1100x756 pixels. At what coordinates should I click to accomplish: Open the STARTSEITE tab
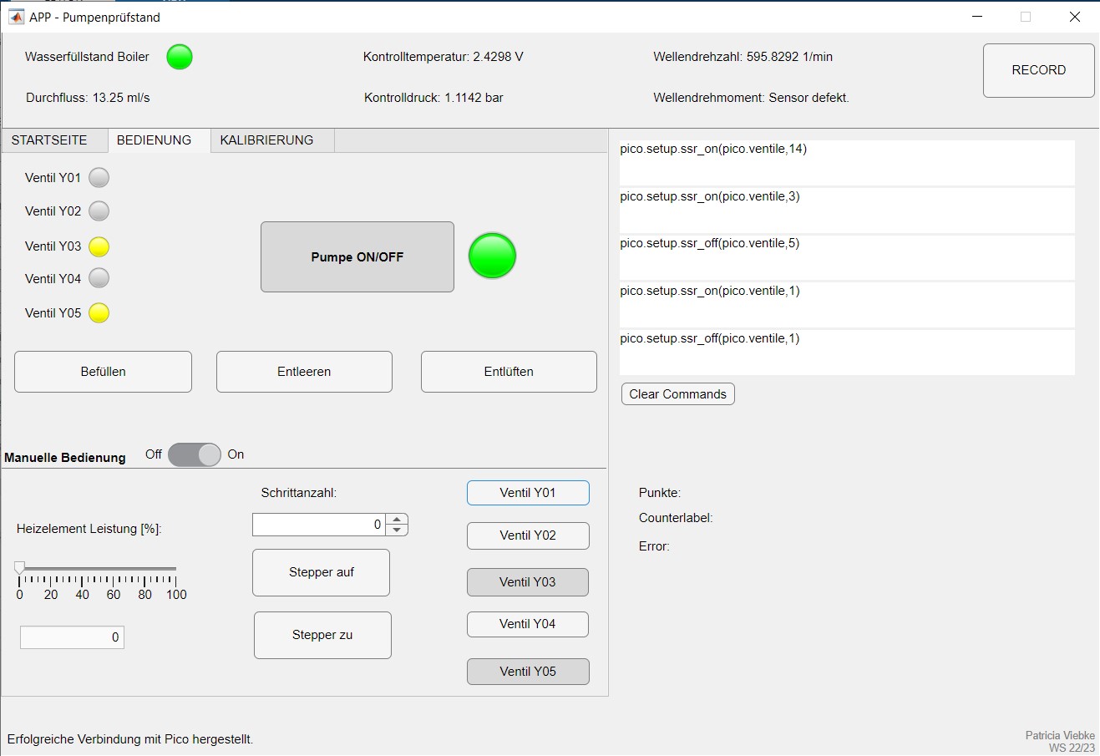(49, 140)
